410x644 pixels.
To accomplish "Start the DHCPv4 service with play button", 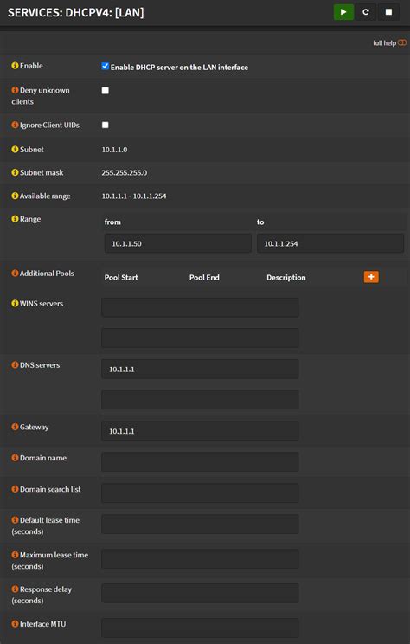I will click(343, 12).
